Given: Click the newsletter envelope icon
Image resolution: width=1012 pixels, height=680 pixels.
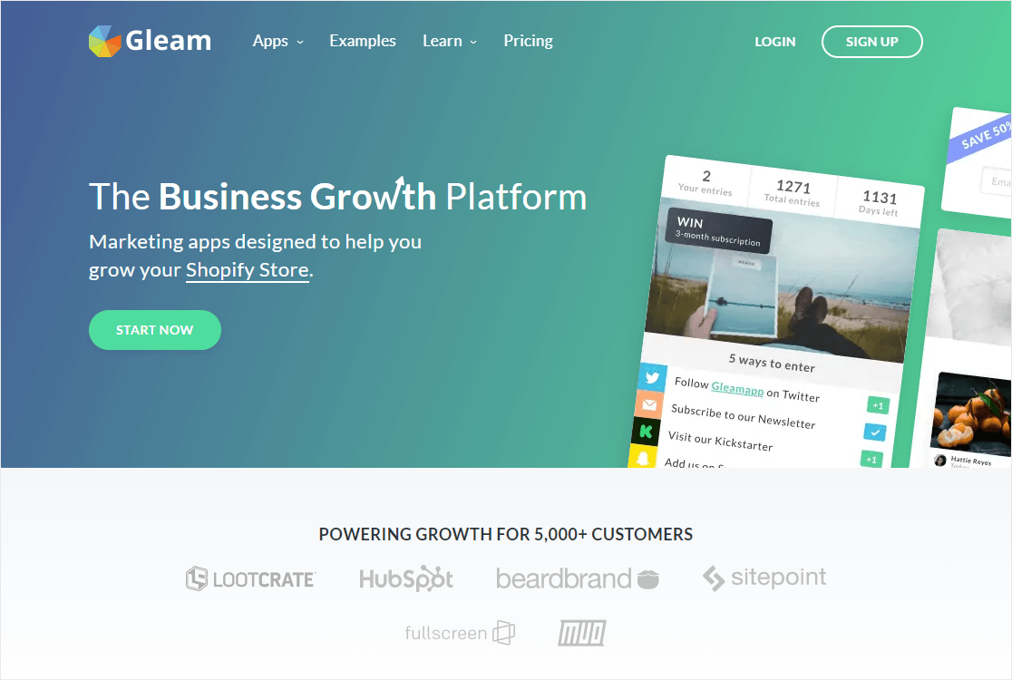Looking at the screenshot, I should (x=648, y=404).
